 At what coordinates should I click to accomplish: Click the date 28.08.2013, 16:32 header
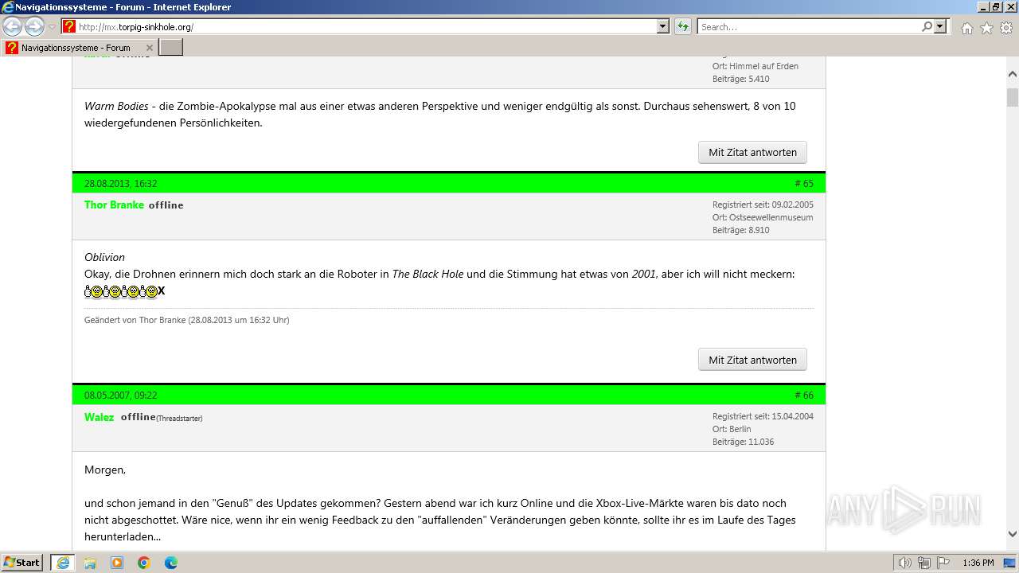[x=120, y=184]
